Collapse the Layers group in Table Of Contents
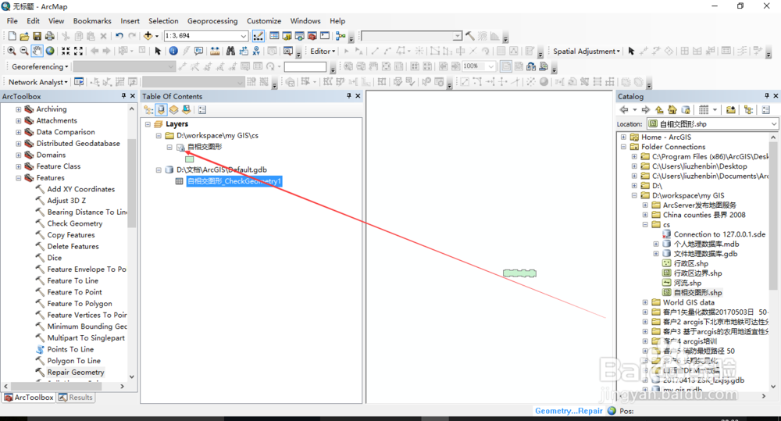781x421 pixels. 148,124
